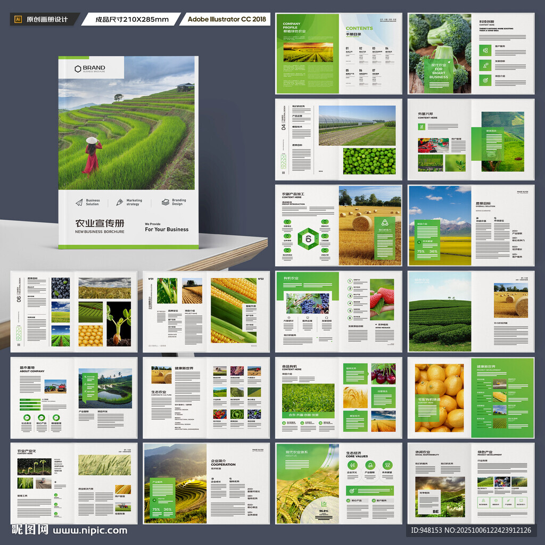Click the 休闲农业 heading

pos(422,452)
